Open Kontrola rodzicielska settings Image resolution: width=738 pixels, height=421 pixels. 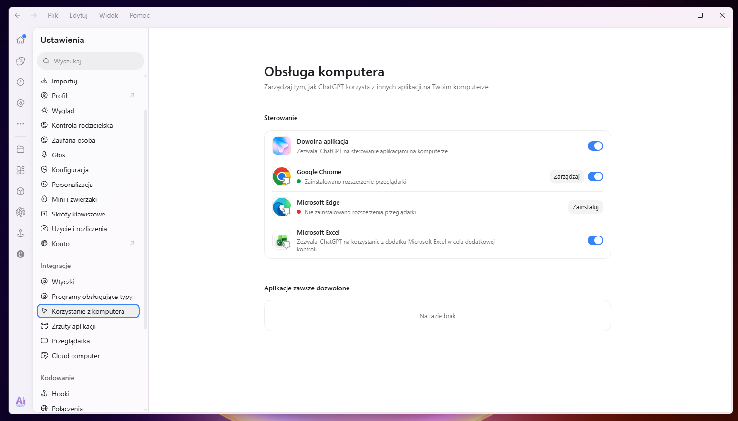point(88,125)
